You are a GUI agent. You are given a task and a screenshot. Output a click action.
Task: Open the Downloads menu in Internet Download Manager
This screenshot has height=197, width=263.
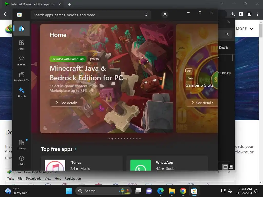point(33,179)
